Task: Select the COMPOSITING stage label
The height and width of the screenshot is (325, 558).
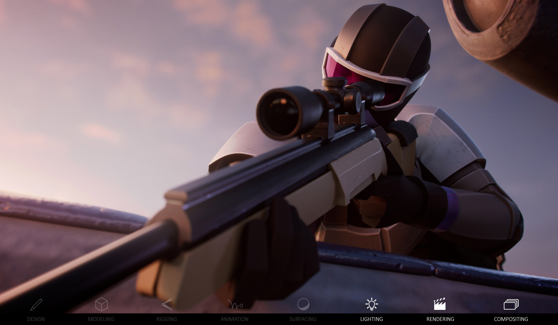Action: [x=511, y=319]
